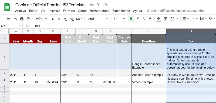Open zoom level 100% dropdown

(x=41, y=19)
